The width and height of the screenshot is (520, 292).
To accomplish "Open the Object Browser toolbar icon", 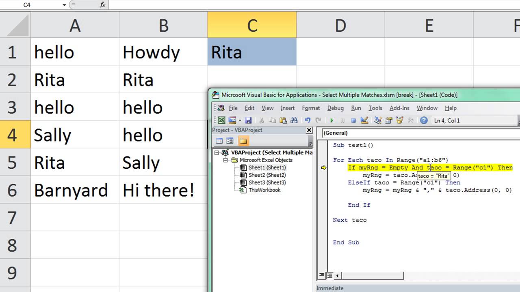I will 399,120.
